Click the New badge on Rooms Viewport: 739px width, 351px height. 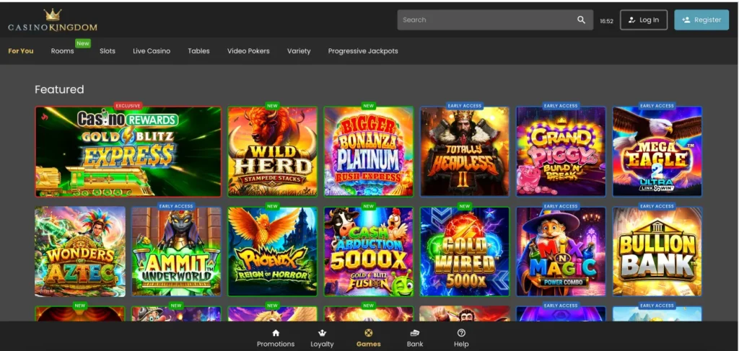click(83, 43)
